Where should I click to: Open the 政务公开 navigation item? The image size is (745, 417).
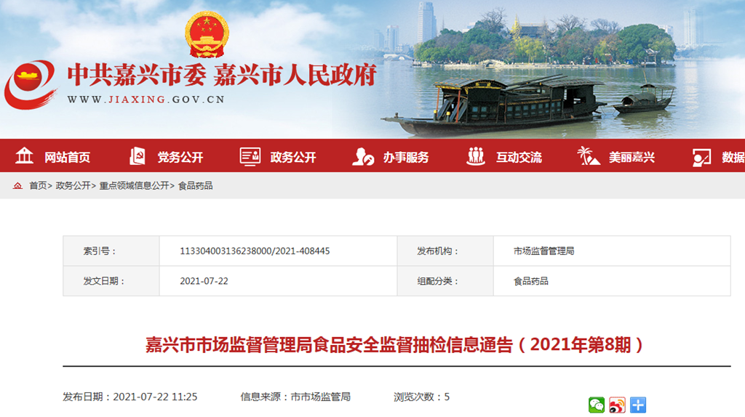click(293, 157)
